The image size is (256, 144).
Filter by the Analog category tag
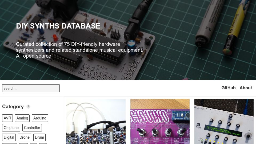pos(22,118)
